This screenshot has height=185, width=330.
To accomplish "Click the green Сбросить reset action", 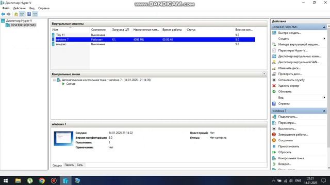I will coord(285,152).
